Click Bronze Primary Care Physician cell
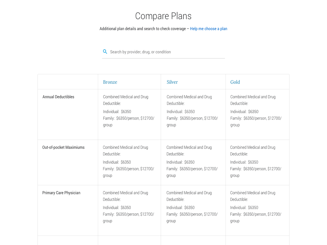Screen dimensions: 327x245 [129, 211]
